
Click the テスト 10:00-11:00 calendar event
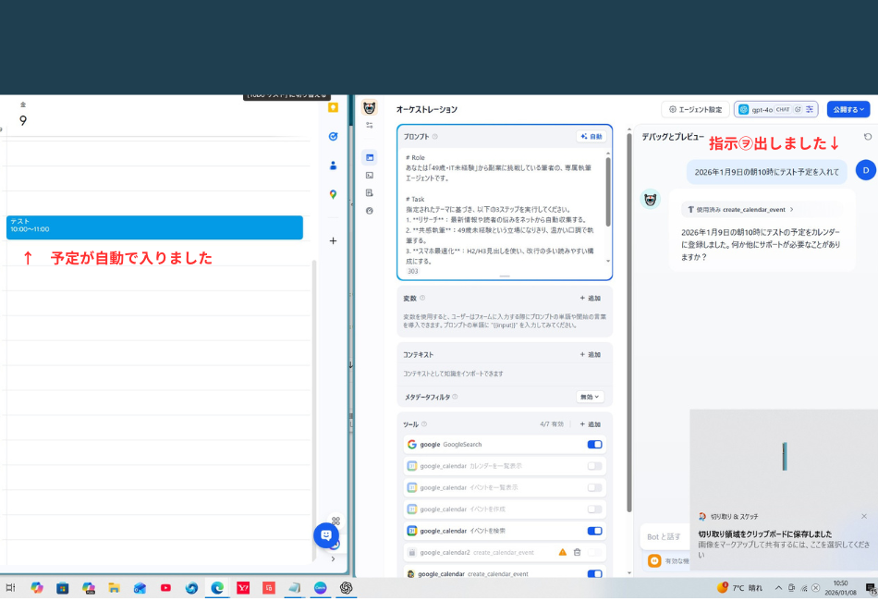[x=157, y=227]
